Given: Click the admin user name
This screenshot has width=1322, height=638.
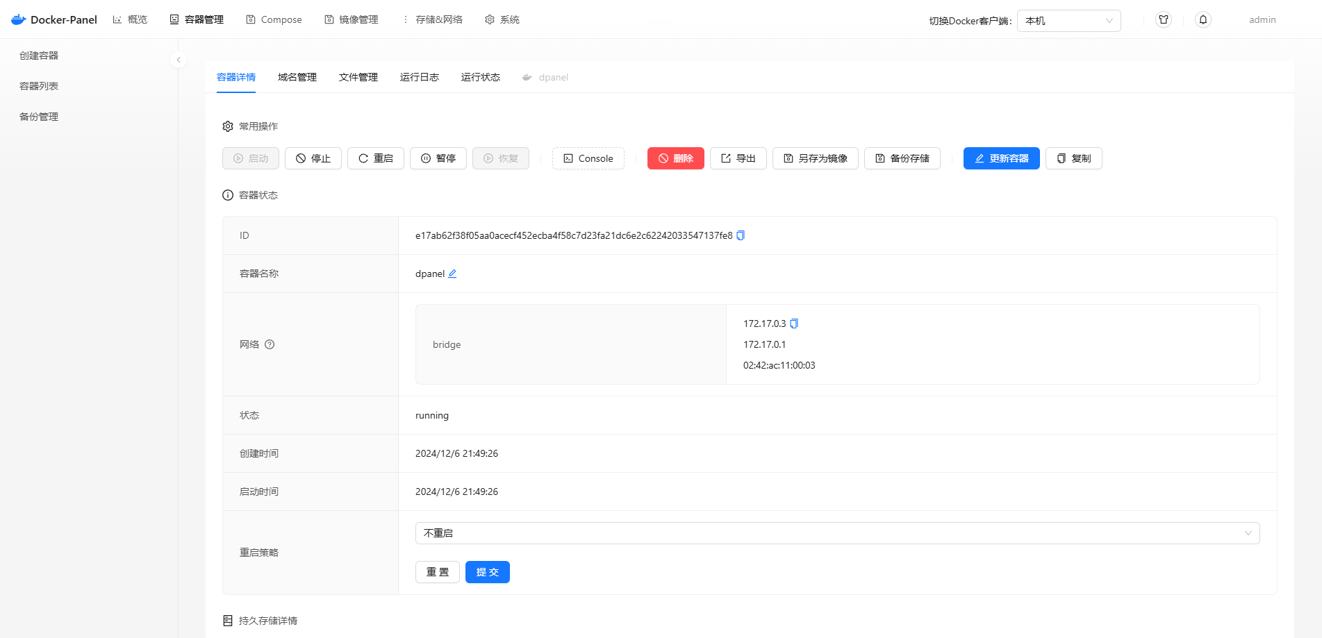Looking at the screenshot, I should [x=1262, y=20].
